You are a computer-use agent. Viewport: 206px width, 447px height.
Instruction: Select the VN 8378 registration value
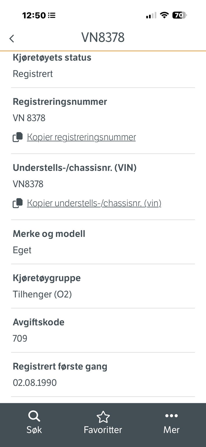[x=29, y=118]
